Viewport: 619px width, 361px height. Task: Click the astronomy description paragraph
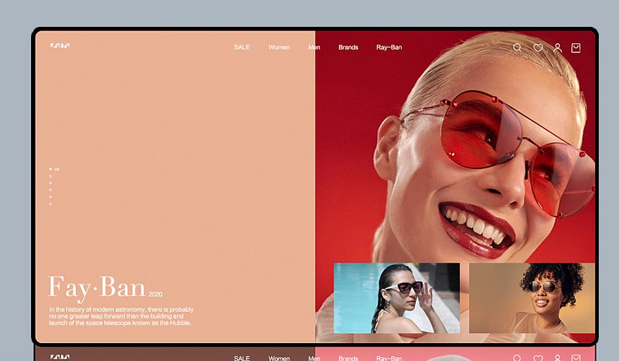tap(121, 316)
